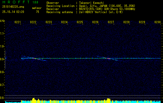
Task: Select the 0227 time marker
Action: point(111,22)
